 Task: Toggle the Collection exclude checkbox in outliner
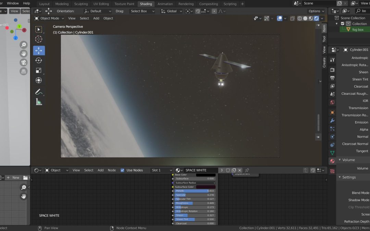[343, 24]
